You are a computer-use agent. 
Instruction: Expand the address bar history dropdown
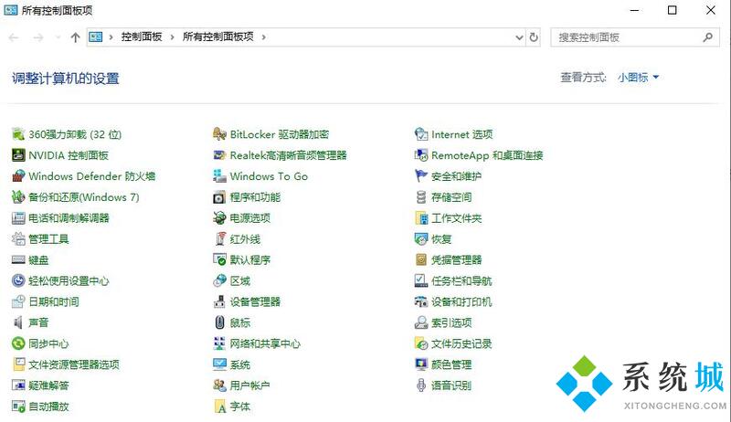tap(519, 37)
